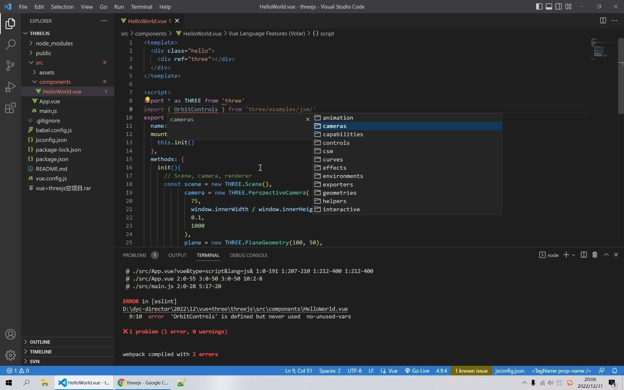
Task: Open editor More Actions ellipsis
Action: click(x=614, y=21)
